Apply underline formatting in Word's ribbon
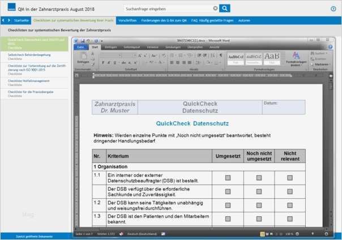The height and width of the screenshot is (240, 342). [115, 63]
